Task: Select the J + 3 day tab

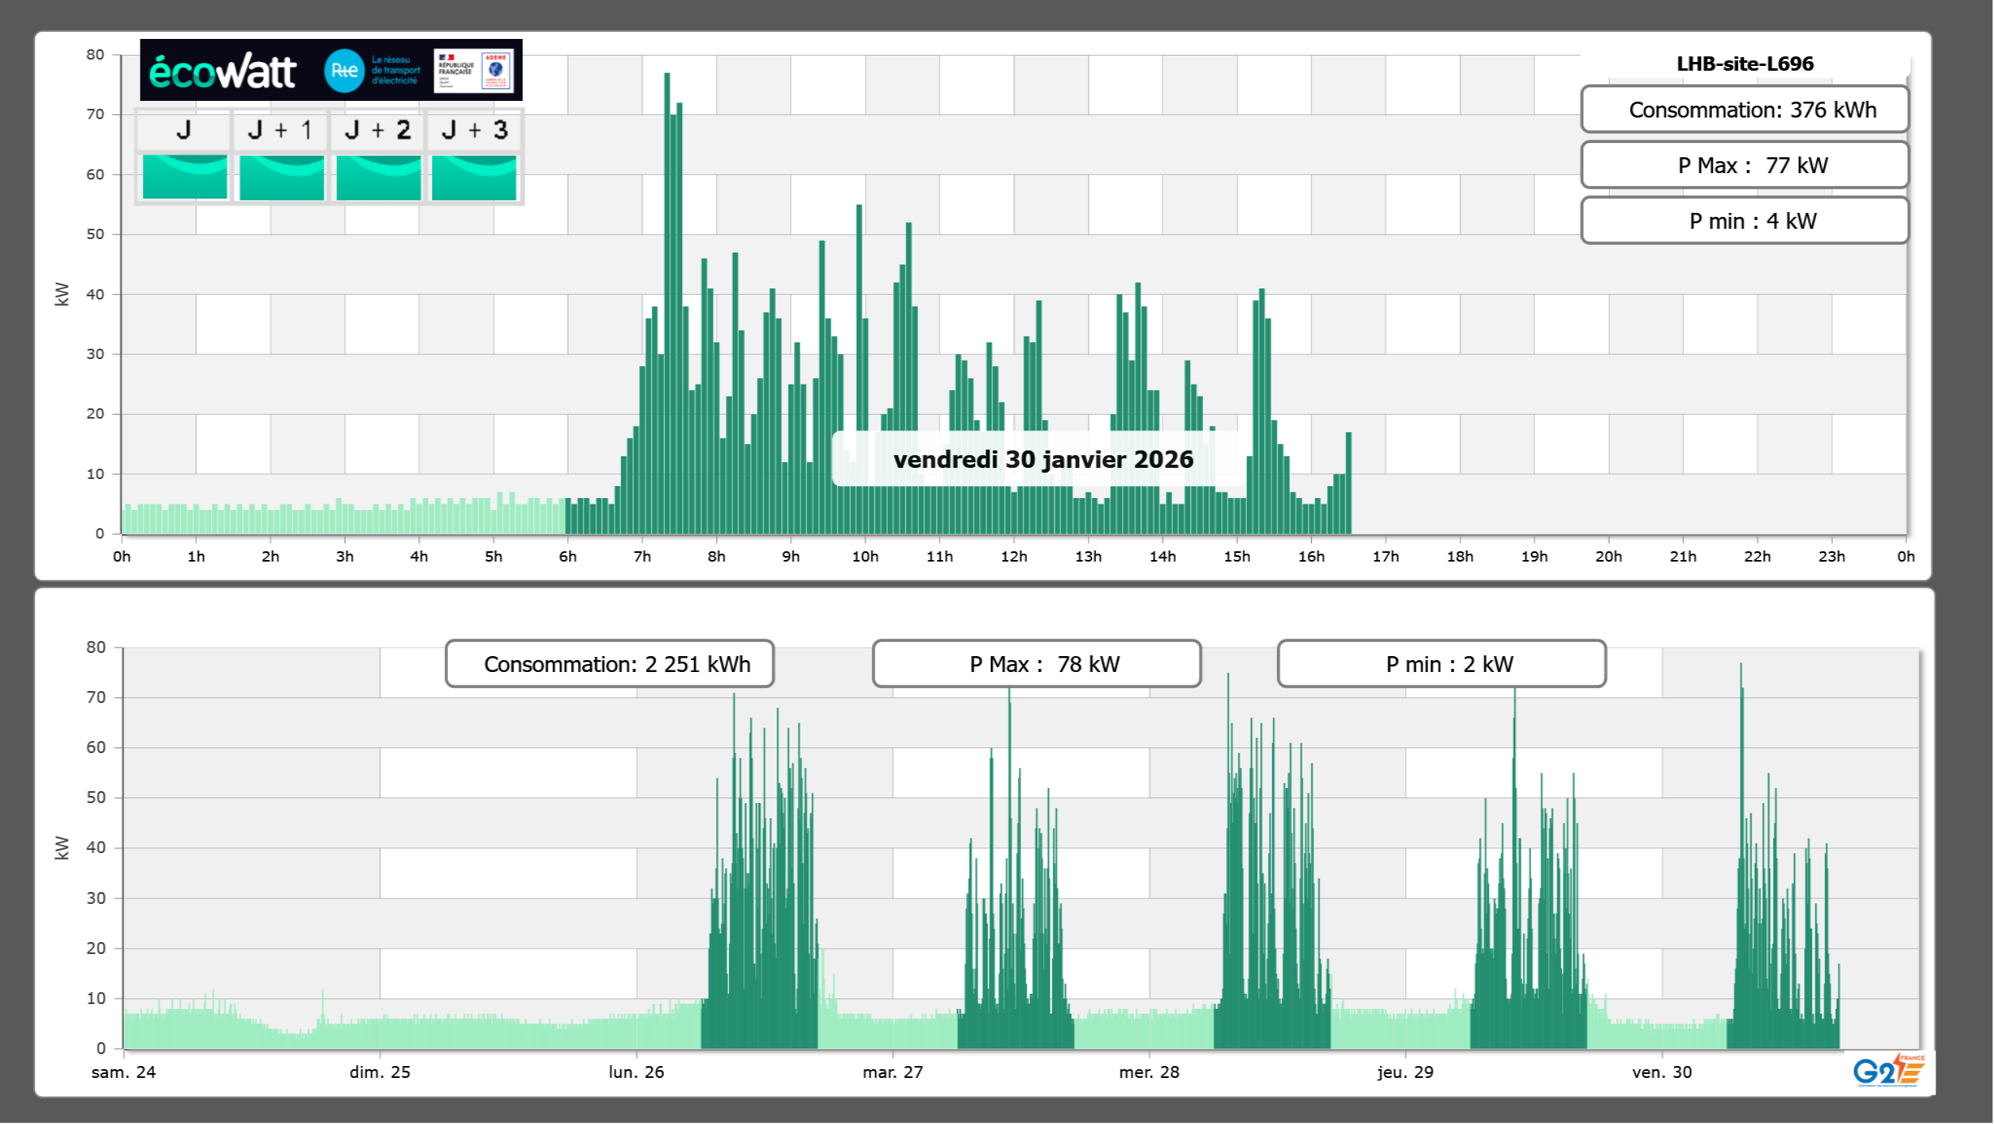Action: [x=474, y=130]
